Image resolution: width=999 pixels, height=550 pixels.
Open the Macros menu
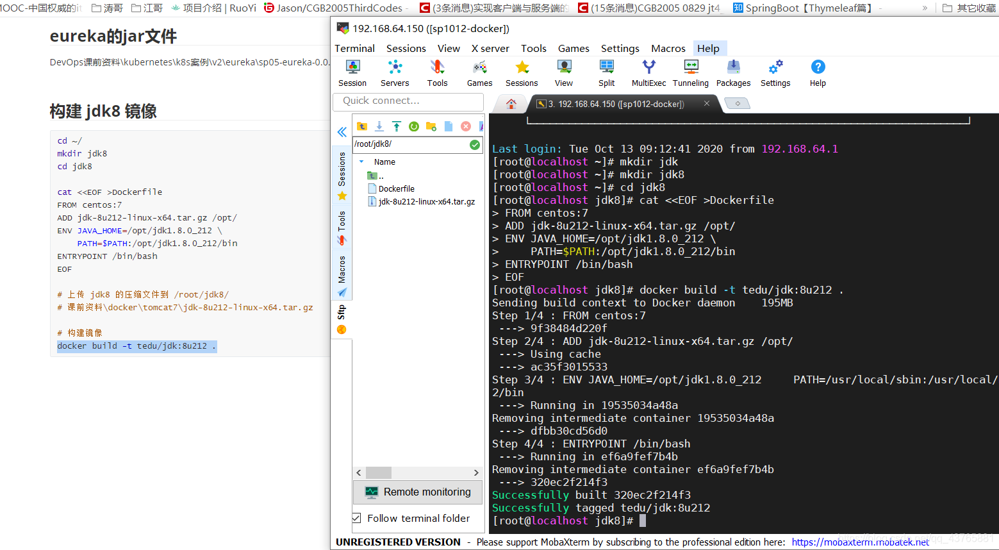pyautogui.click(x=668, y=48)
